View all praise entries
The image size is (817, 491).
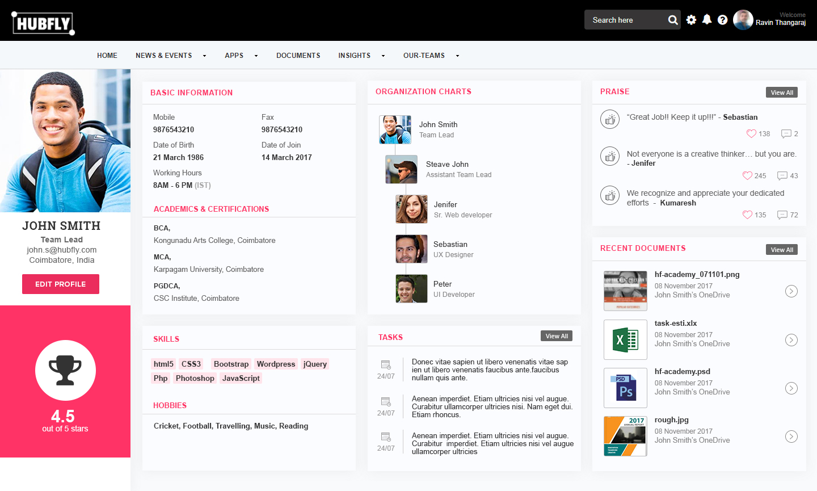click(782, 93)
